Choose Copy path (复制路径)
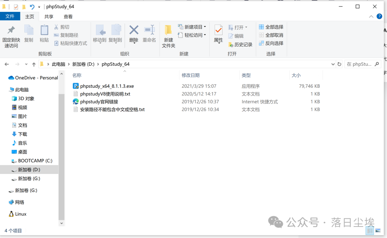 pyautogui.click(x=66, y=35)
